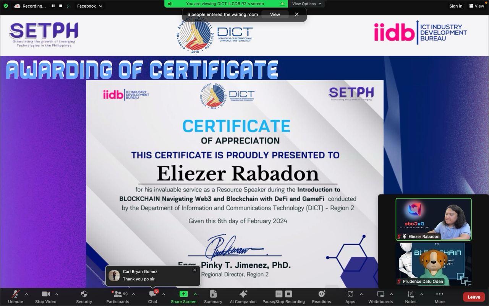Select Eliezer Rabadon's video thumbnail

[x=434, y=219]
